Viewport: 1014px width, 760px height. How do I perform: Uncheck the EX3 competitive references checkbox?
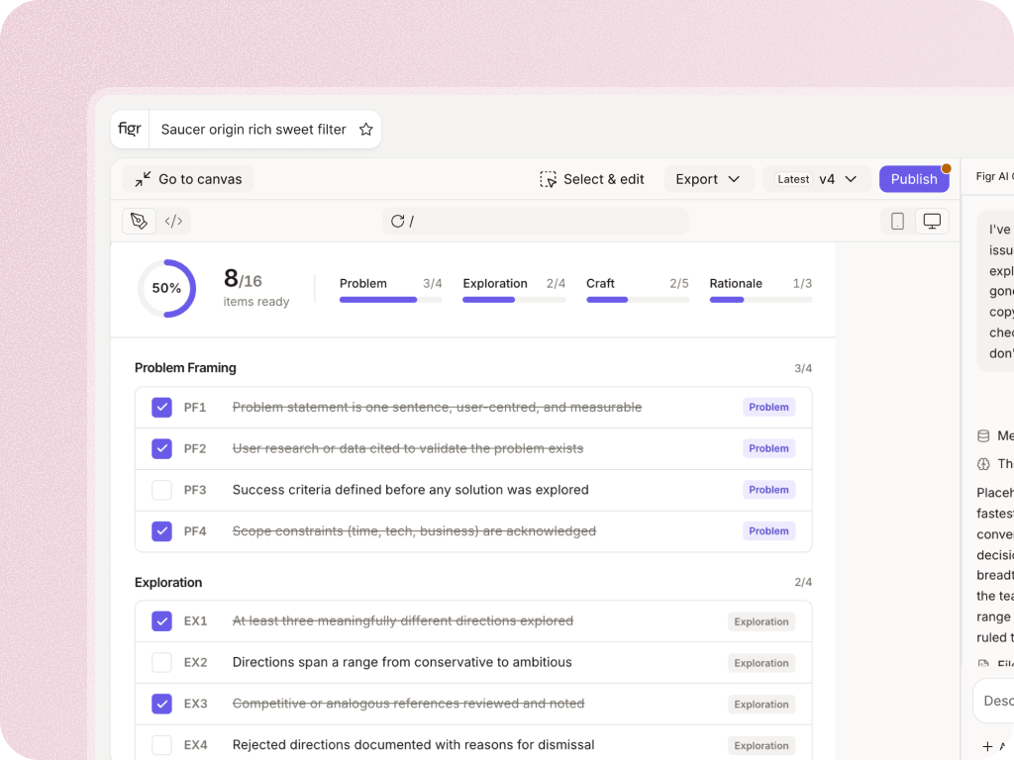(x=161, y=704)
